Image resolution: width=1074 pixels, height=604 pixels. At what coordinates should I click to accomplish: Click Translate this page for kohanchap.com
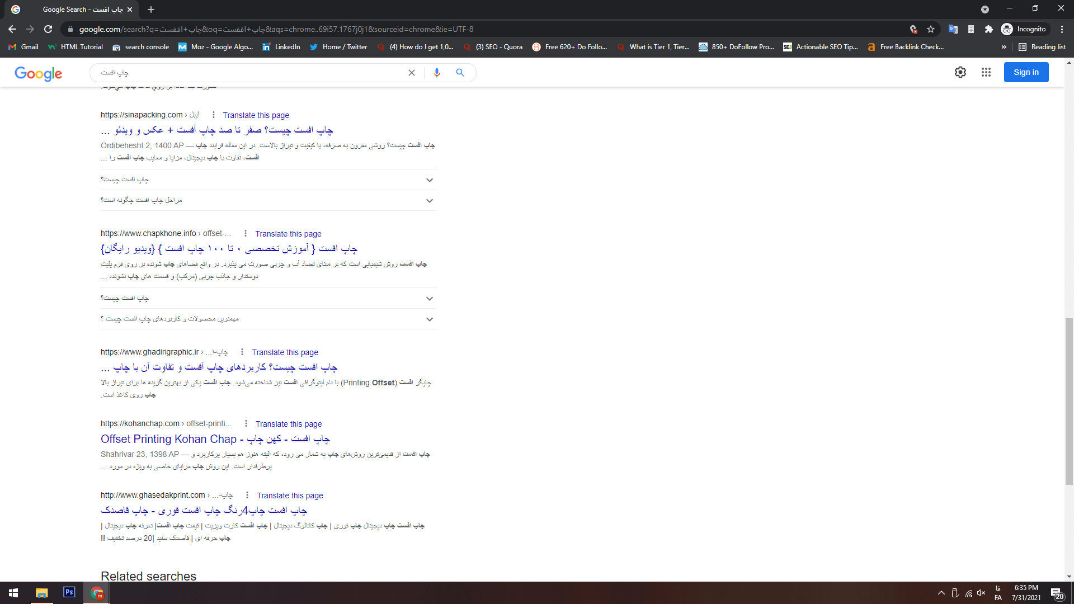coord(289,424)
